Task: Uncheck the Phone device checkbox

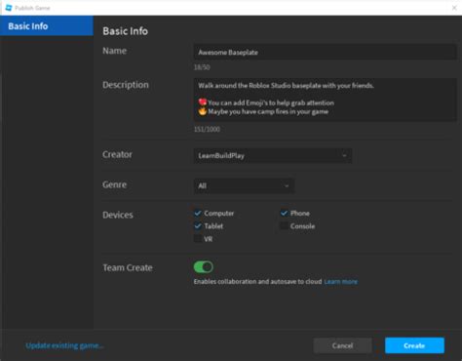Action: (x=284, y=213)
